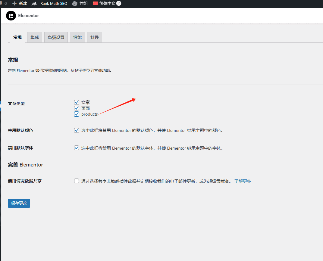Switch to the 集成 tab
Image resolution: width=323 pixels, height=261 pixels.
click(35, 37)
